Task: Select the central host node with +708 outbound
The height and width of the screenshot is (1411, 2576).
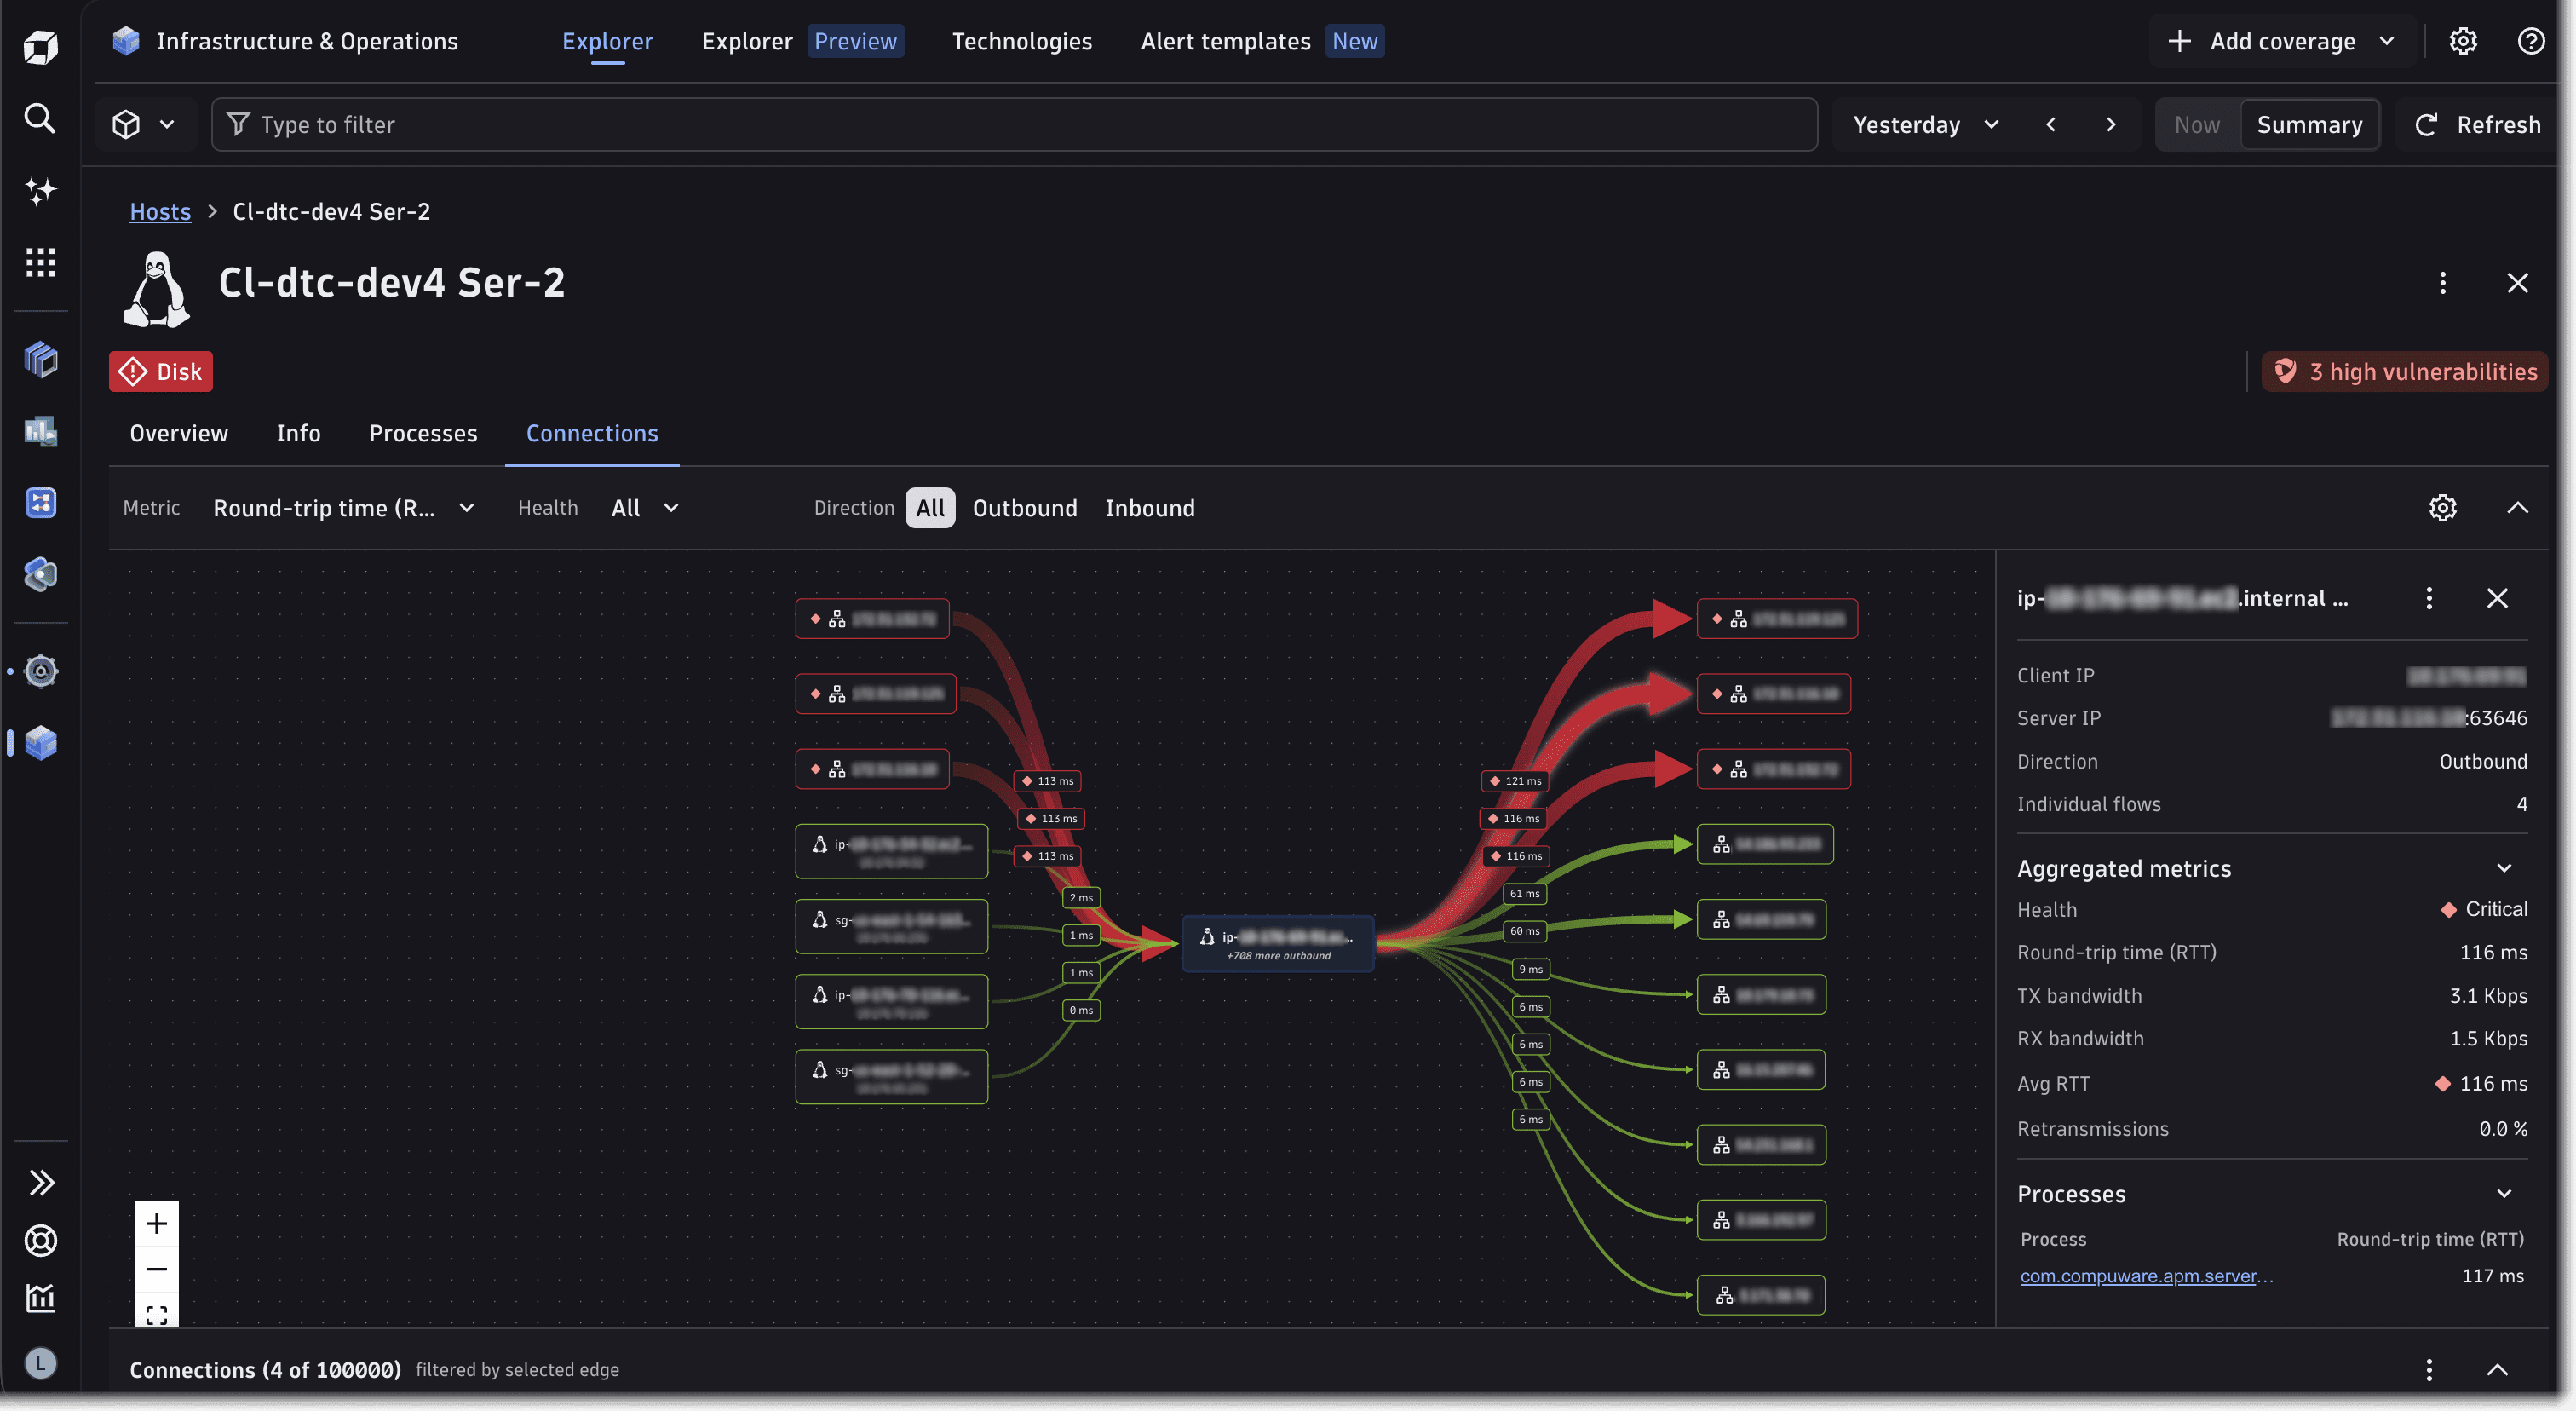Action: click(1278, 942)
